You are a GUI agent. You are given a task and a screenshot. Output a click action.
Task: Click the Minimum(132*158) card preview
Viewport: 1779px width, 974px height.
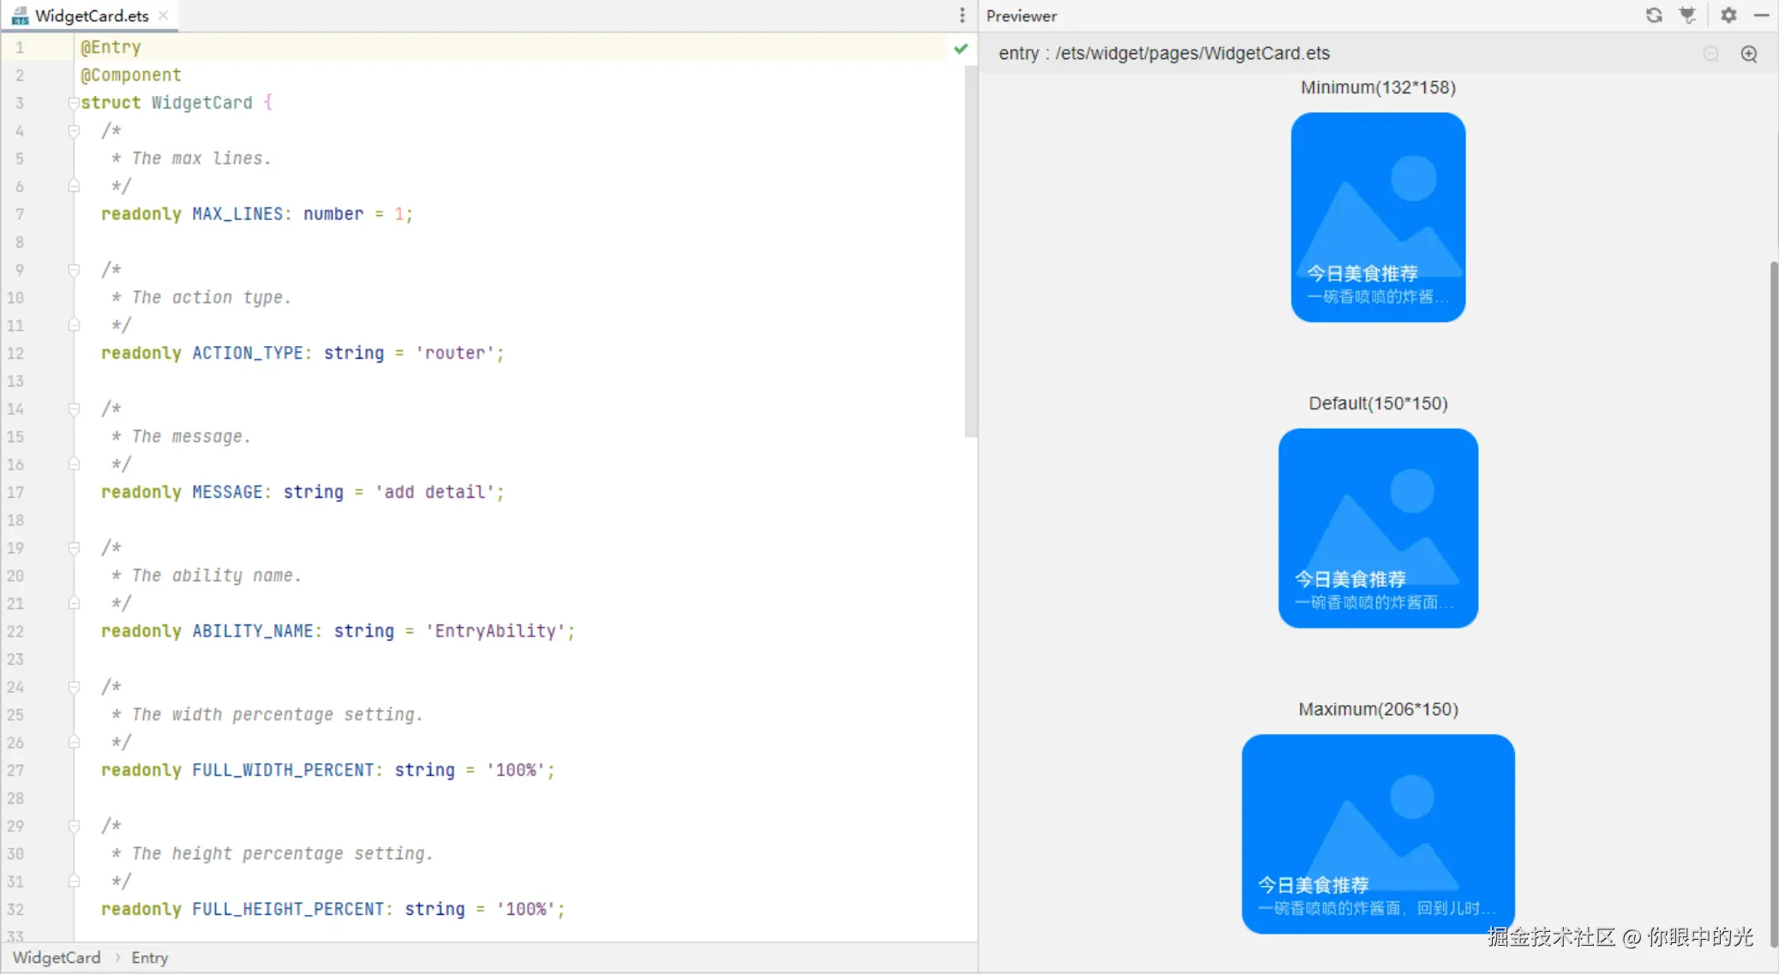pos(1377,217)
